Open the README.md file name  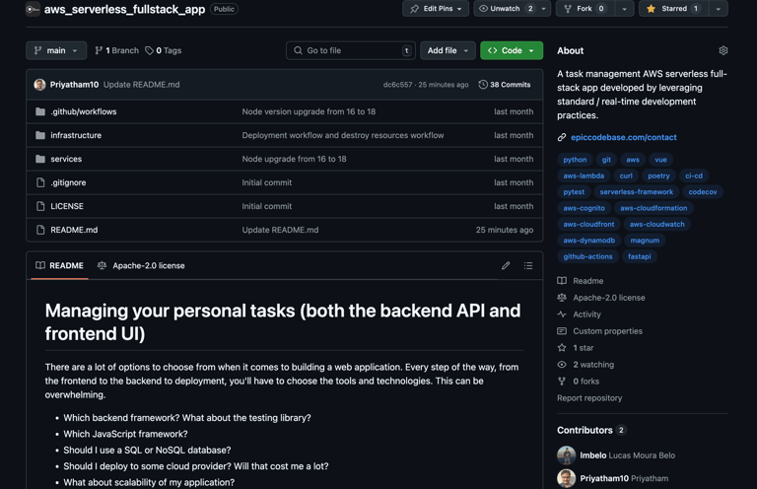[74, 230]
